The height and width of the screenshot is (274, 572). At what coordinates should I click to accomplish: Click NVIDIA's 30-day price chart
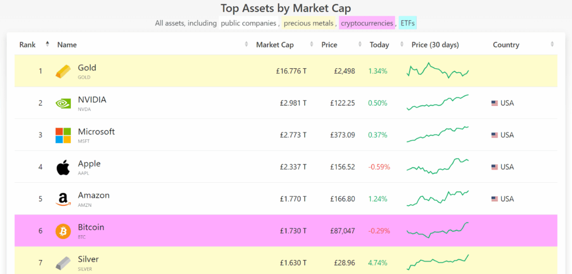(x=437, y=102)
